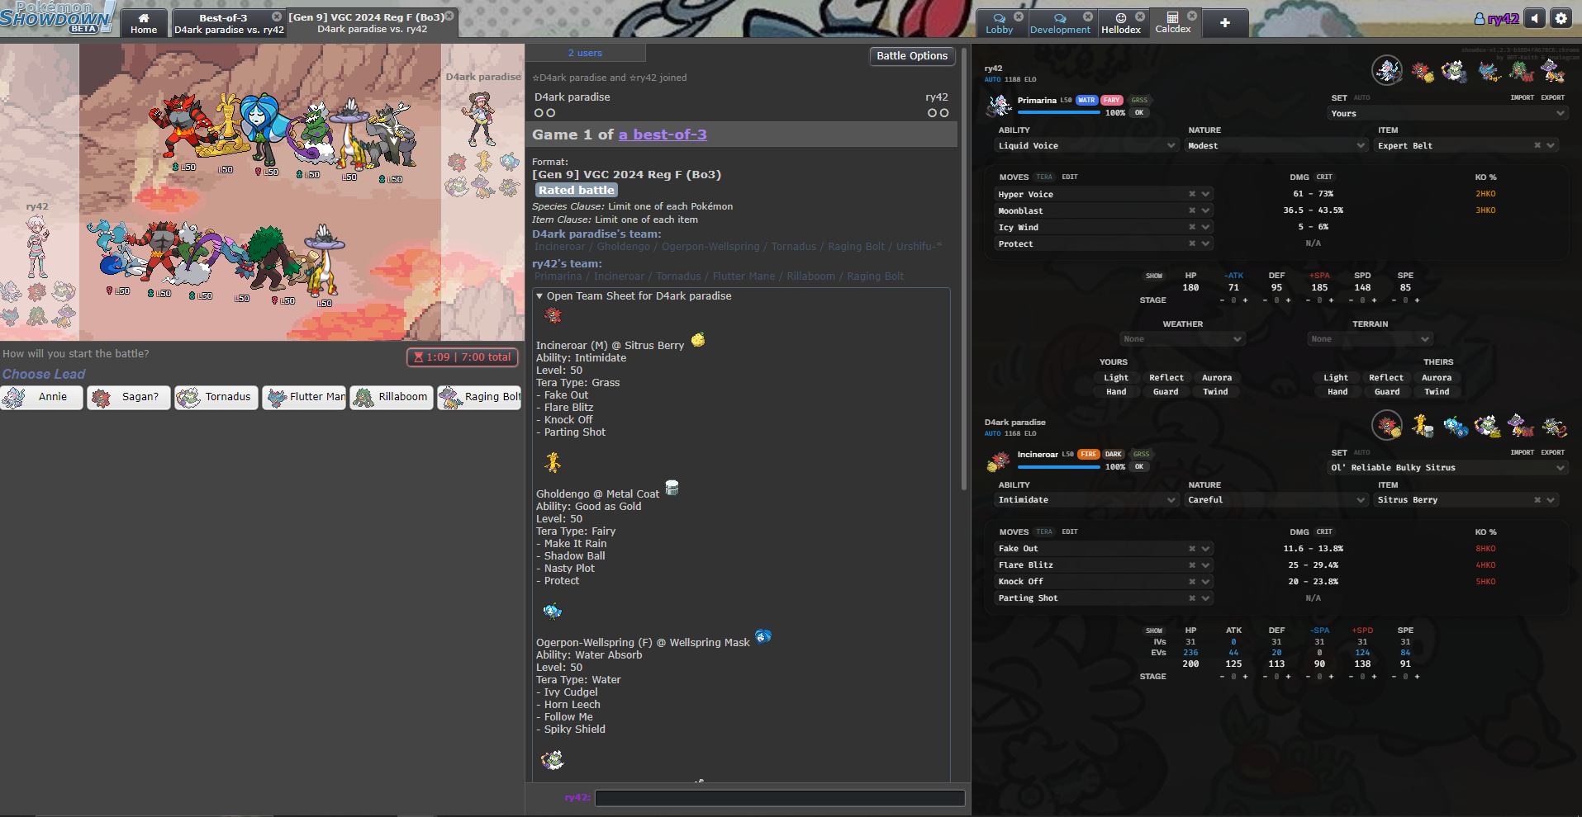
Task: Select Primarina icon in ry42's calc team row
Action: pos(1387,71)
